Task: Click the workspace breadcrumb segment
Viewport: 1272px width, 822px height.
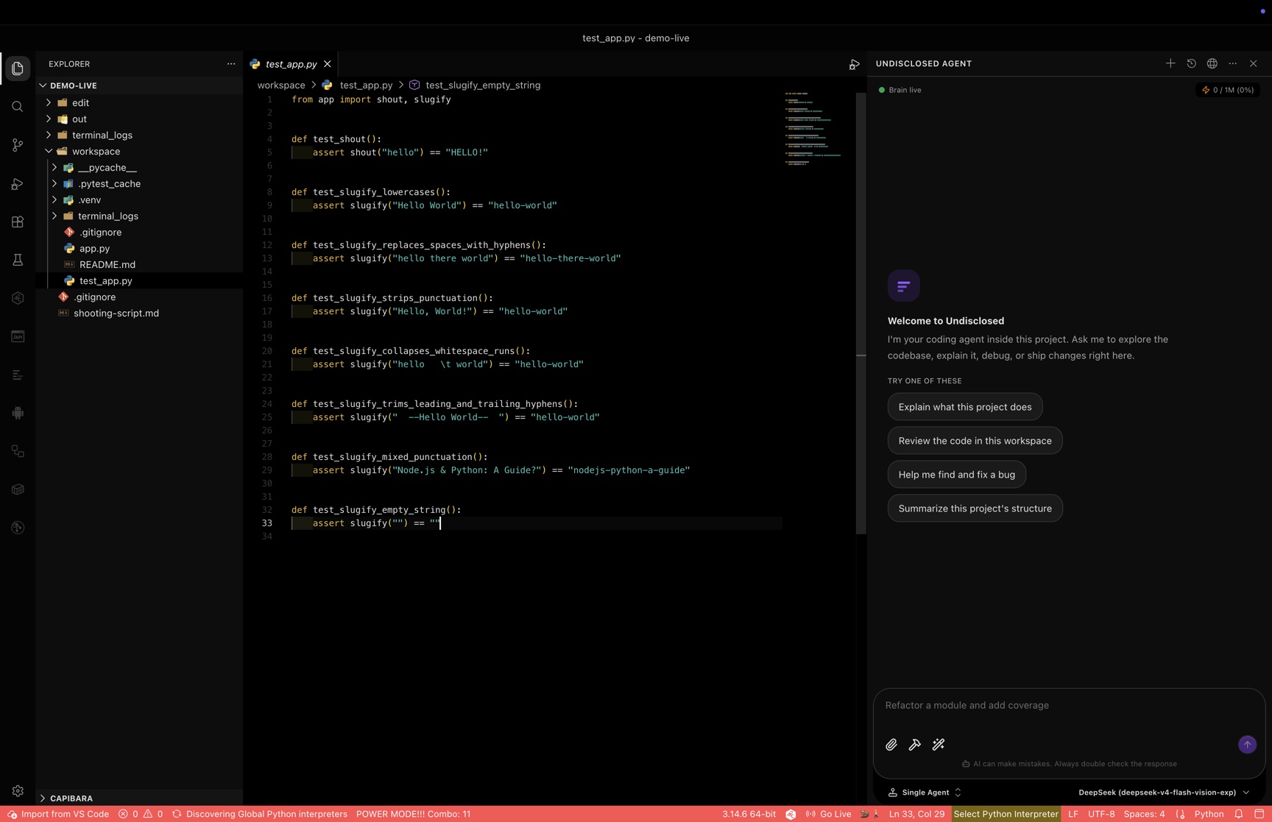Action: pos(281,85)
